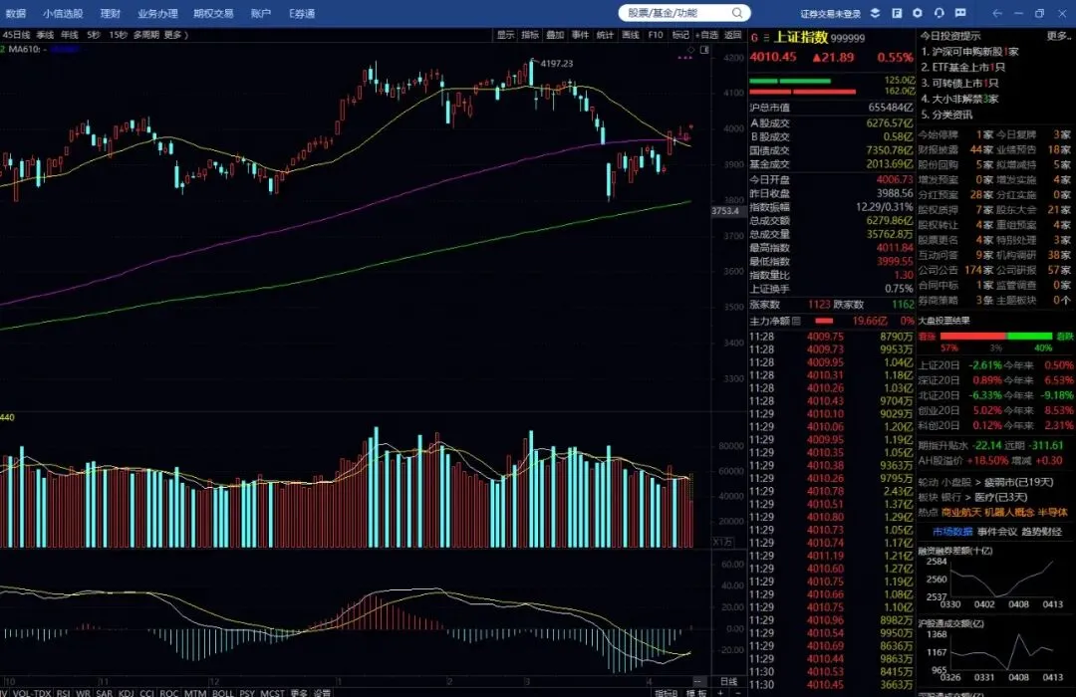Open 沪深可申购新股1家 tip
The width and height of the screenshot is (1076, 697).
969,52
